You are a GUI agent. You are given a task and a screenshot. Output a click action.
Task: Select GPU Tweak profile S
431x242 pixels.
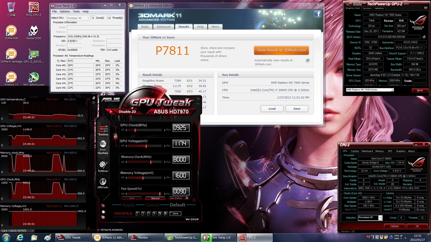point(160,213)
